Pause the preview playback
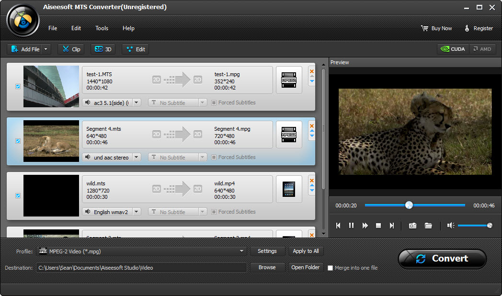 (x=351, y=226)
